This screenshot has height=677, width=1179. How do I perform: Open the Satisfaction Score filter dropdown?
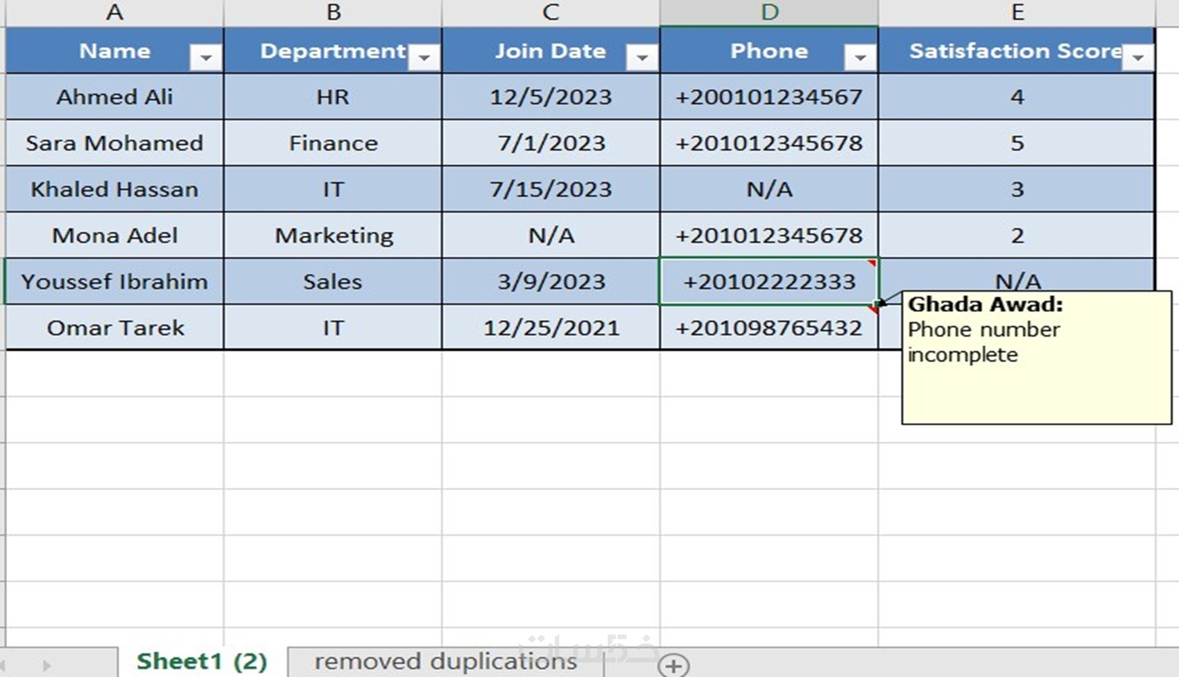coord(1137,58)
